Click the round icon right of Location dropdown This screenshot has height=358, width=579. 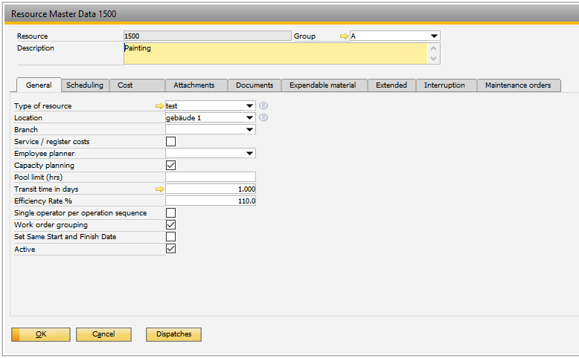click(x=263, y=117)
